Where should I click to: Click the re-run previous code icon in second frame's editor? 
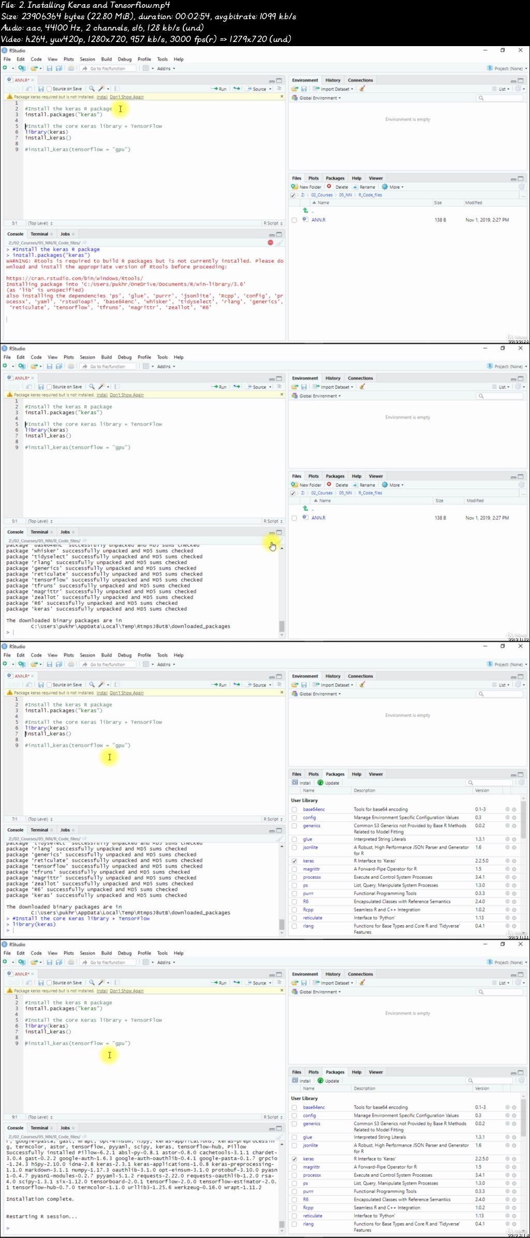pyautogui.click(x=237, y=387)
